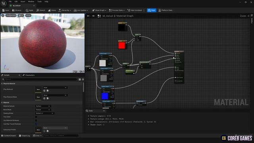
Task: Click the graph breadcrumb node icon
Action: click(x=99, y=16)
